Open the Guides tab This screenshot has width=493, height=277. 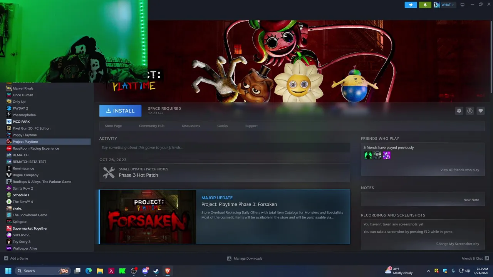(x=223, y=126)
